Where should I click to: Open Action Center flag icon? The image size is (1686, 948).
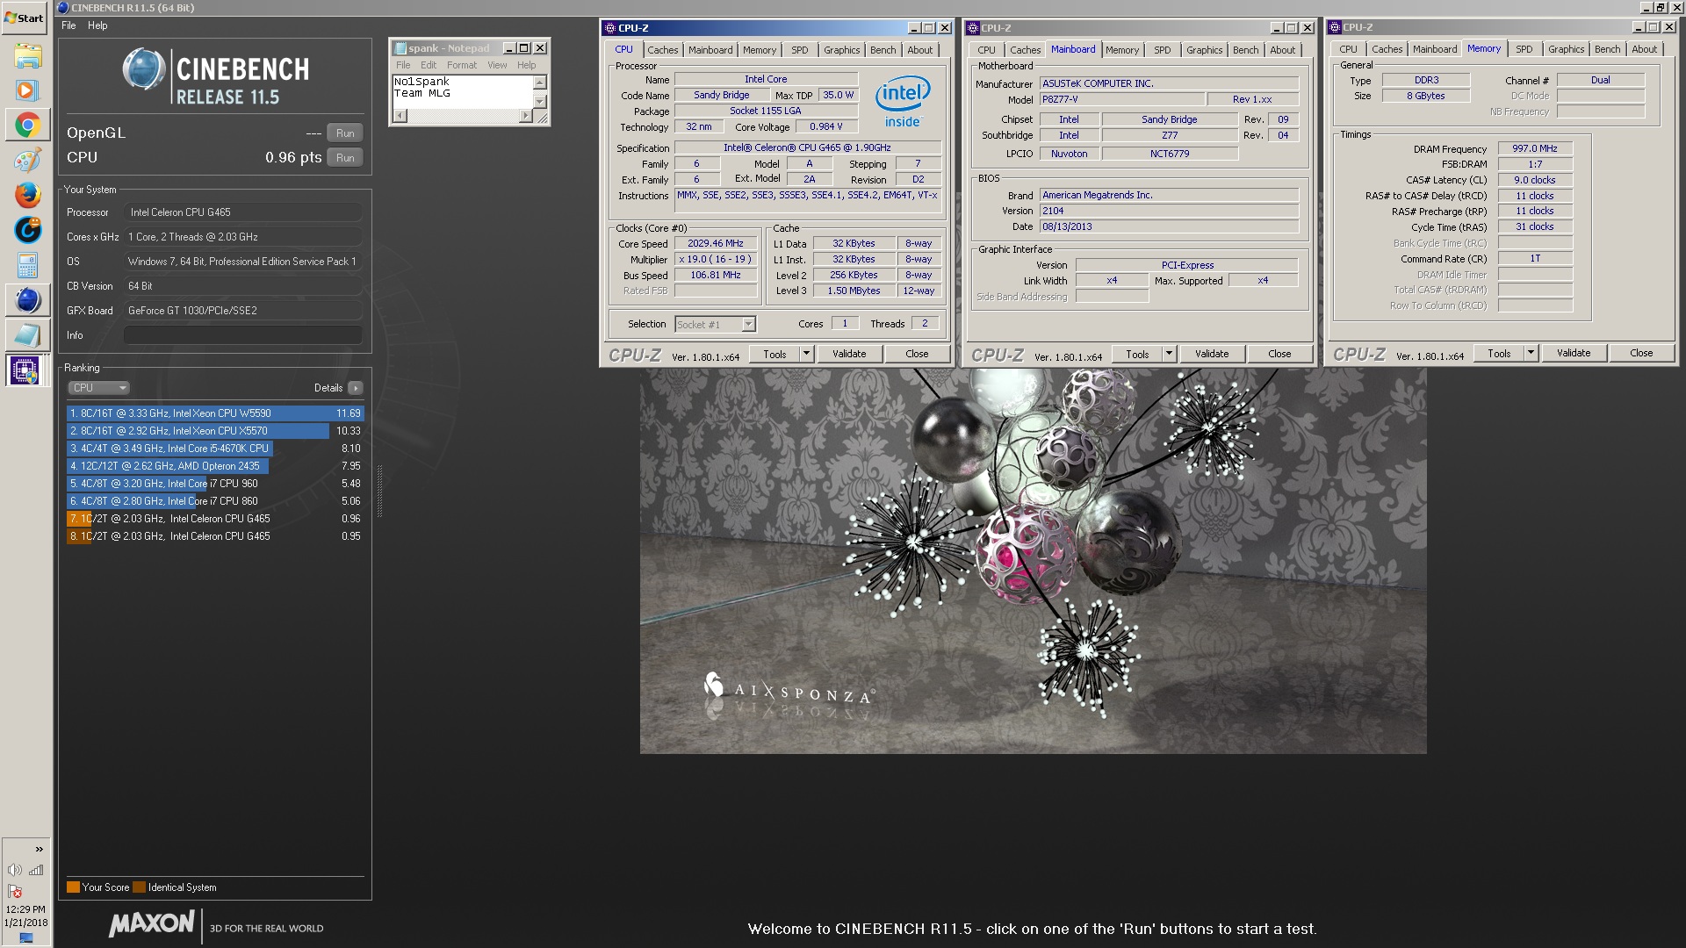tap(15, 891)
